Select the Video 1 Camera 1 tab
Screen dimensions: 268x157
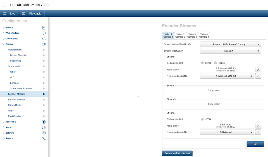point(168,35)
